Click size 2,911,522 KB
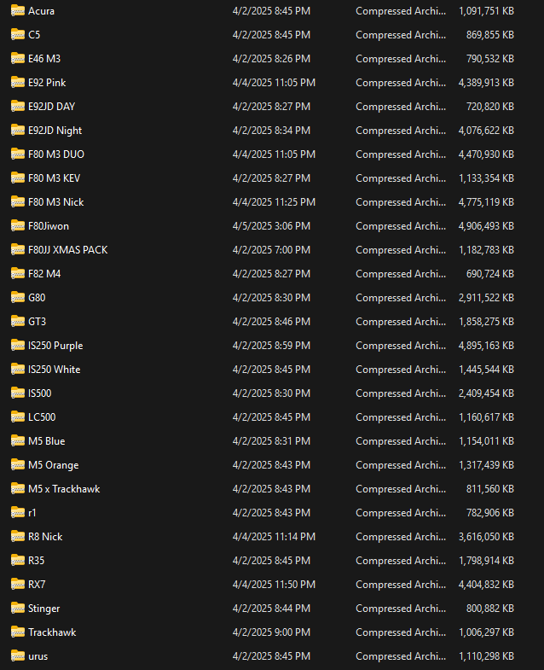 (x=486, y=298)
